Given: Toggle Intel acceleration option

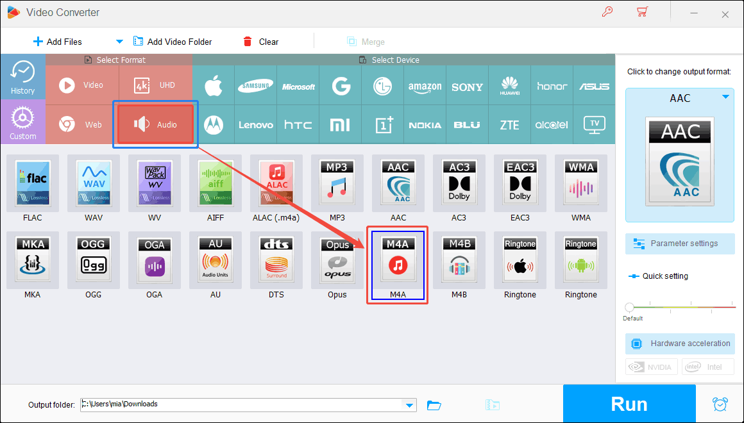Looking at the screenshot, I should pyautogui.click(x=707, y=367).
